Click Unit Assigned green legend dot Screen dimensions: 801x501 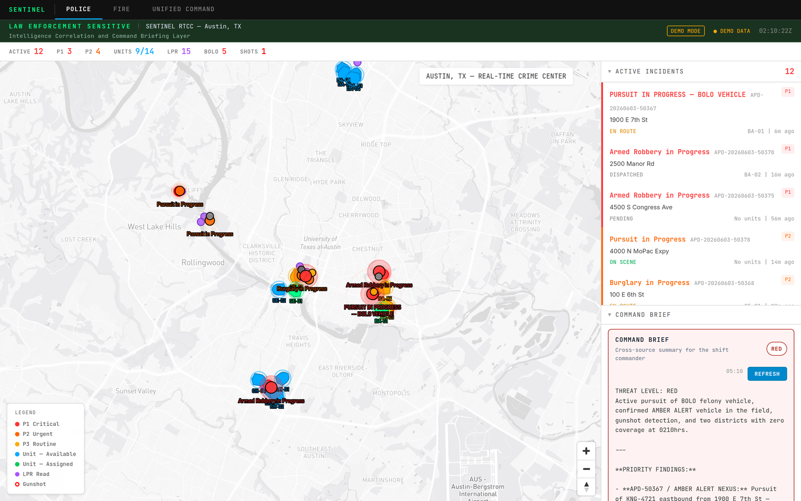tap(17, 464)
